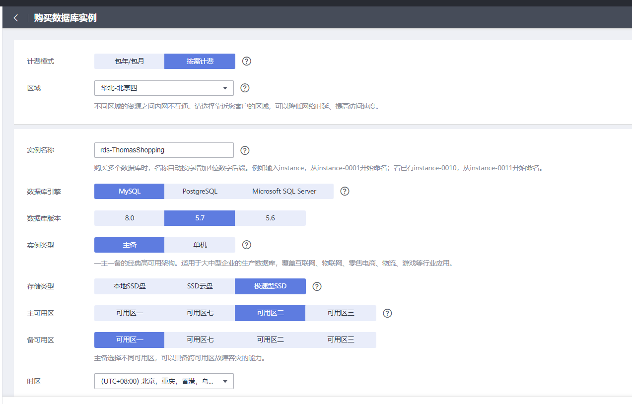The height and width of the screenshot is (404, 632).
Task: Open help icon beside 数据库引擎 options
Action: coord(345,191)
